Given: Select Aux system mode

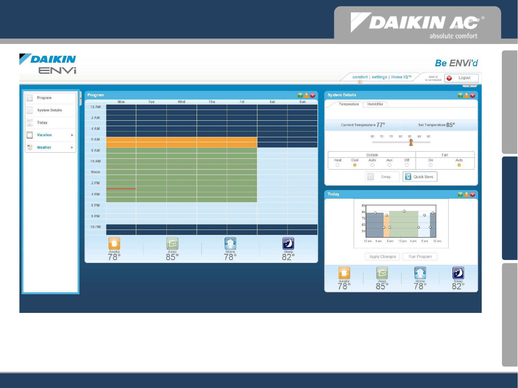Looking at the screenshot, I should (x=389, y=165).
